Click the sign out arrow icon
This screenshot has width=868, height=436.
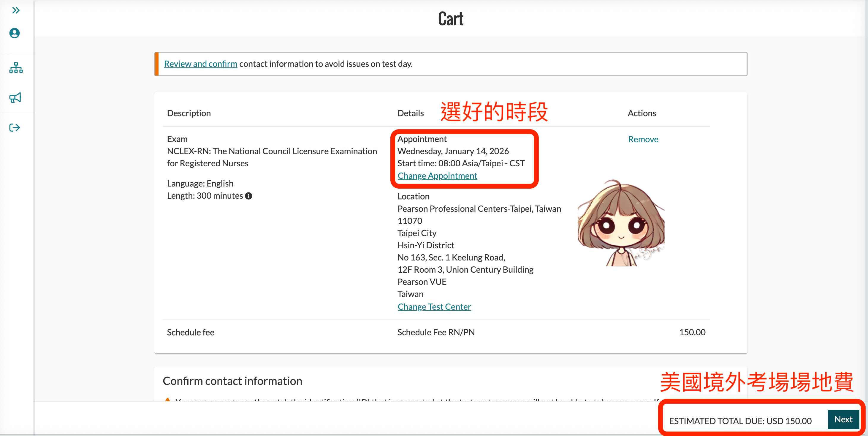[15, 127]
